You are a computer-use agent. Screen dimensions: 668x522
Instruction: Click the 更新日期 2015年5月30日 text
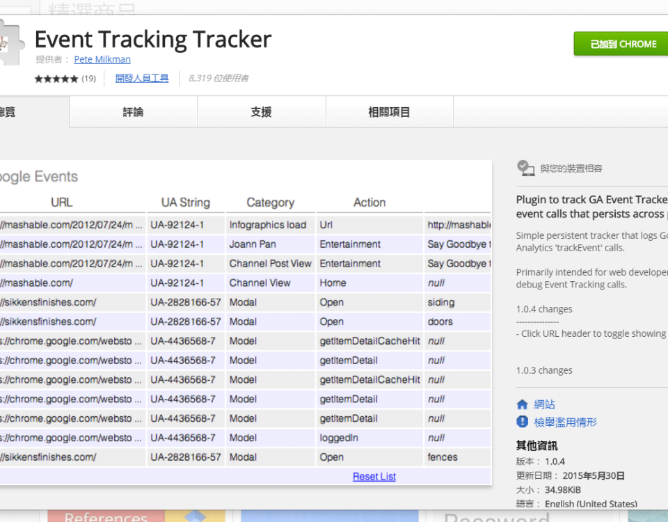(x=570, y=475)
